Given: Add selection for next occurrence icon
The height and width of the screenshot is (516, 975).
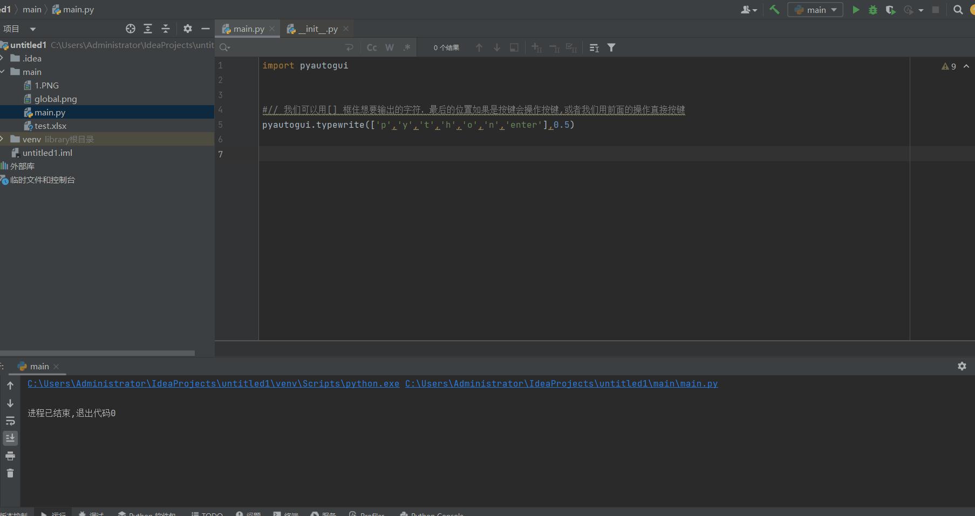Looking at the screenshot, I should [x=536, y=47].
